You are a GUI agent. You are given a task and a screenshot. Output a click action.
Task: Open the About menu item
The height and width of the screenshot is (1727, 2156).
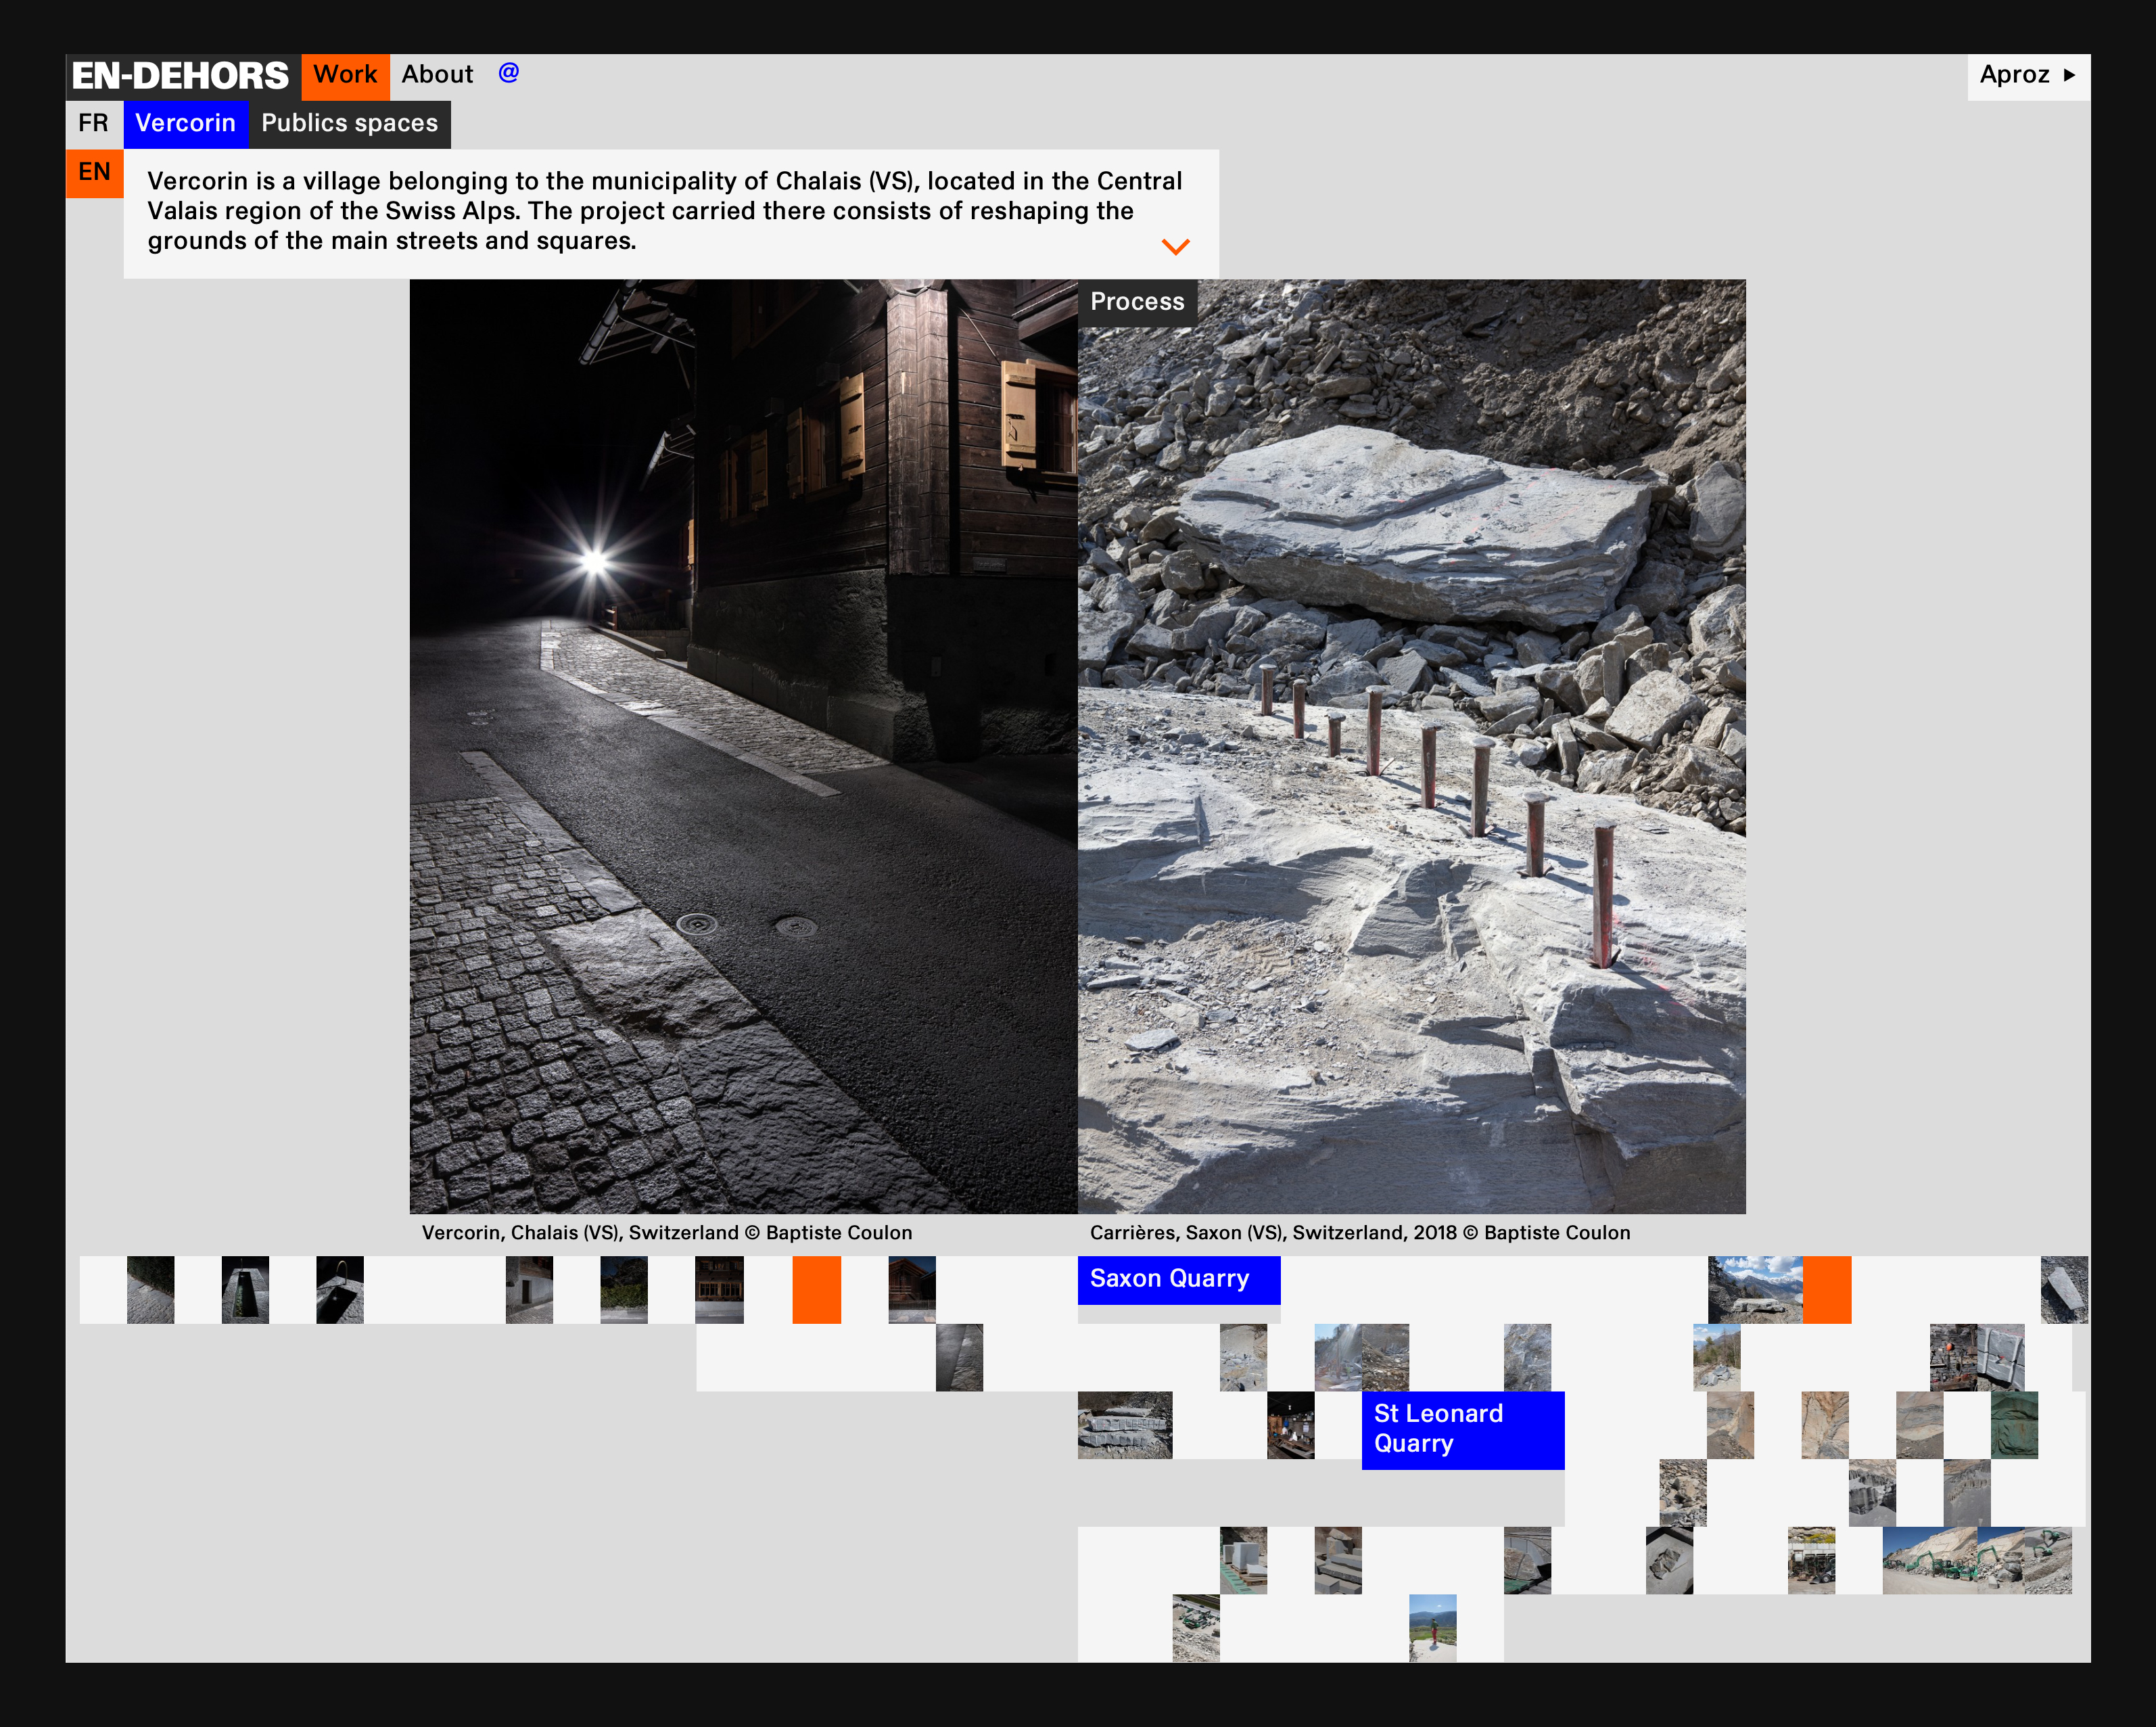pyautogui.click(x=437, y=75)
